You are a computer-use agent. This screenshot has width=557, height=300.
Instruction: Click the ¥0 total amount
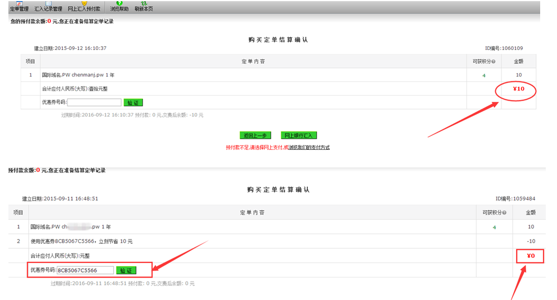531,256
